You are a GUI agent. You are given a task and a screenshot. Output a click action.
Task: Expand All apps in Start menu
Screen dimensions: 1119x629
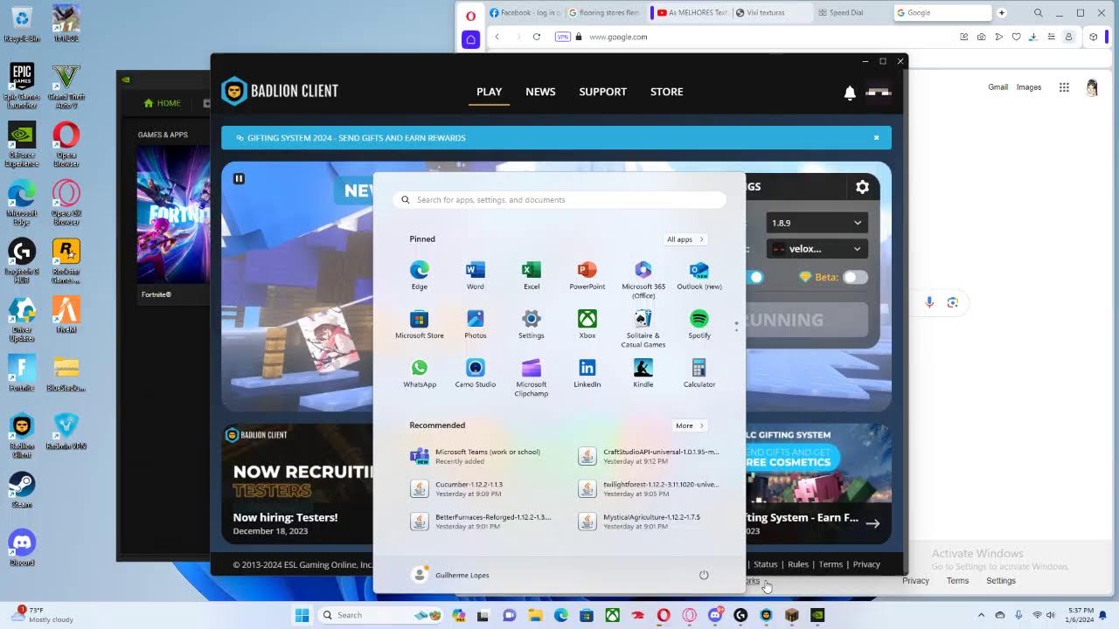tap(685, 239)
